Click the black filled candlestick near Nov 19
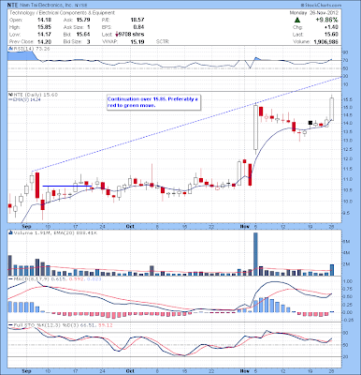The width and height of the screenshot is (361, 375). tap(310, 123)
